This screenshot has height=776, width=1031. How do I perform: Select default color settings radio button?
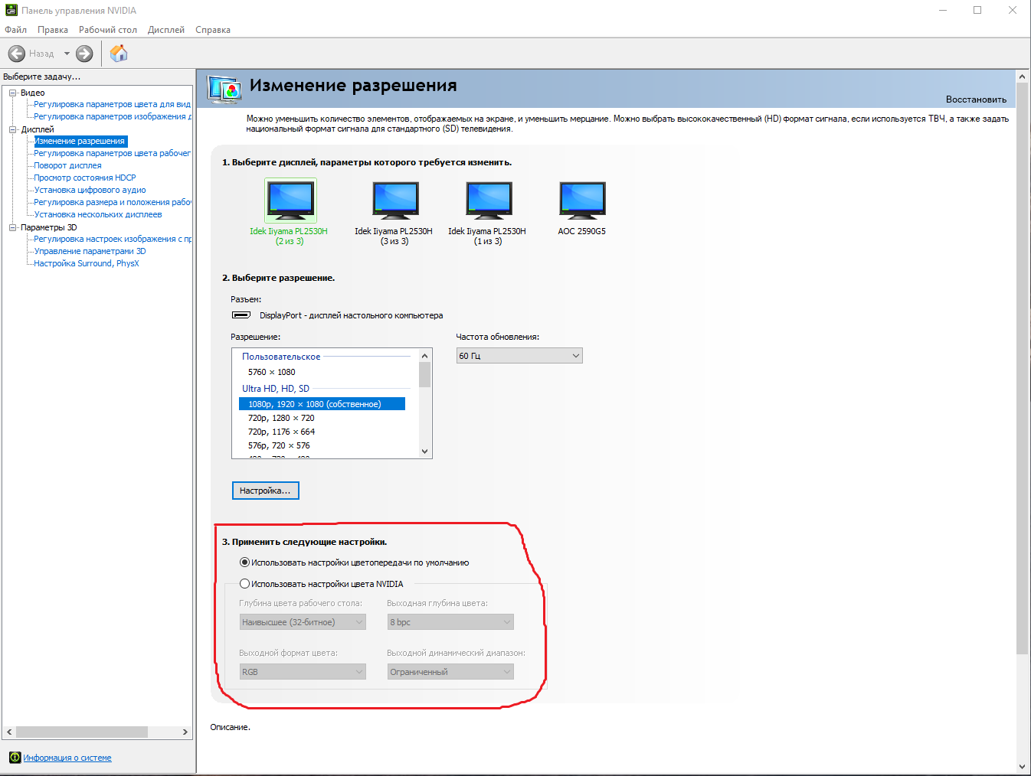point(244,561)
